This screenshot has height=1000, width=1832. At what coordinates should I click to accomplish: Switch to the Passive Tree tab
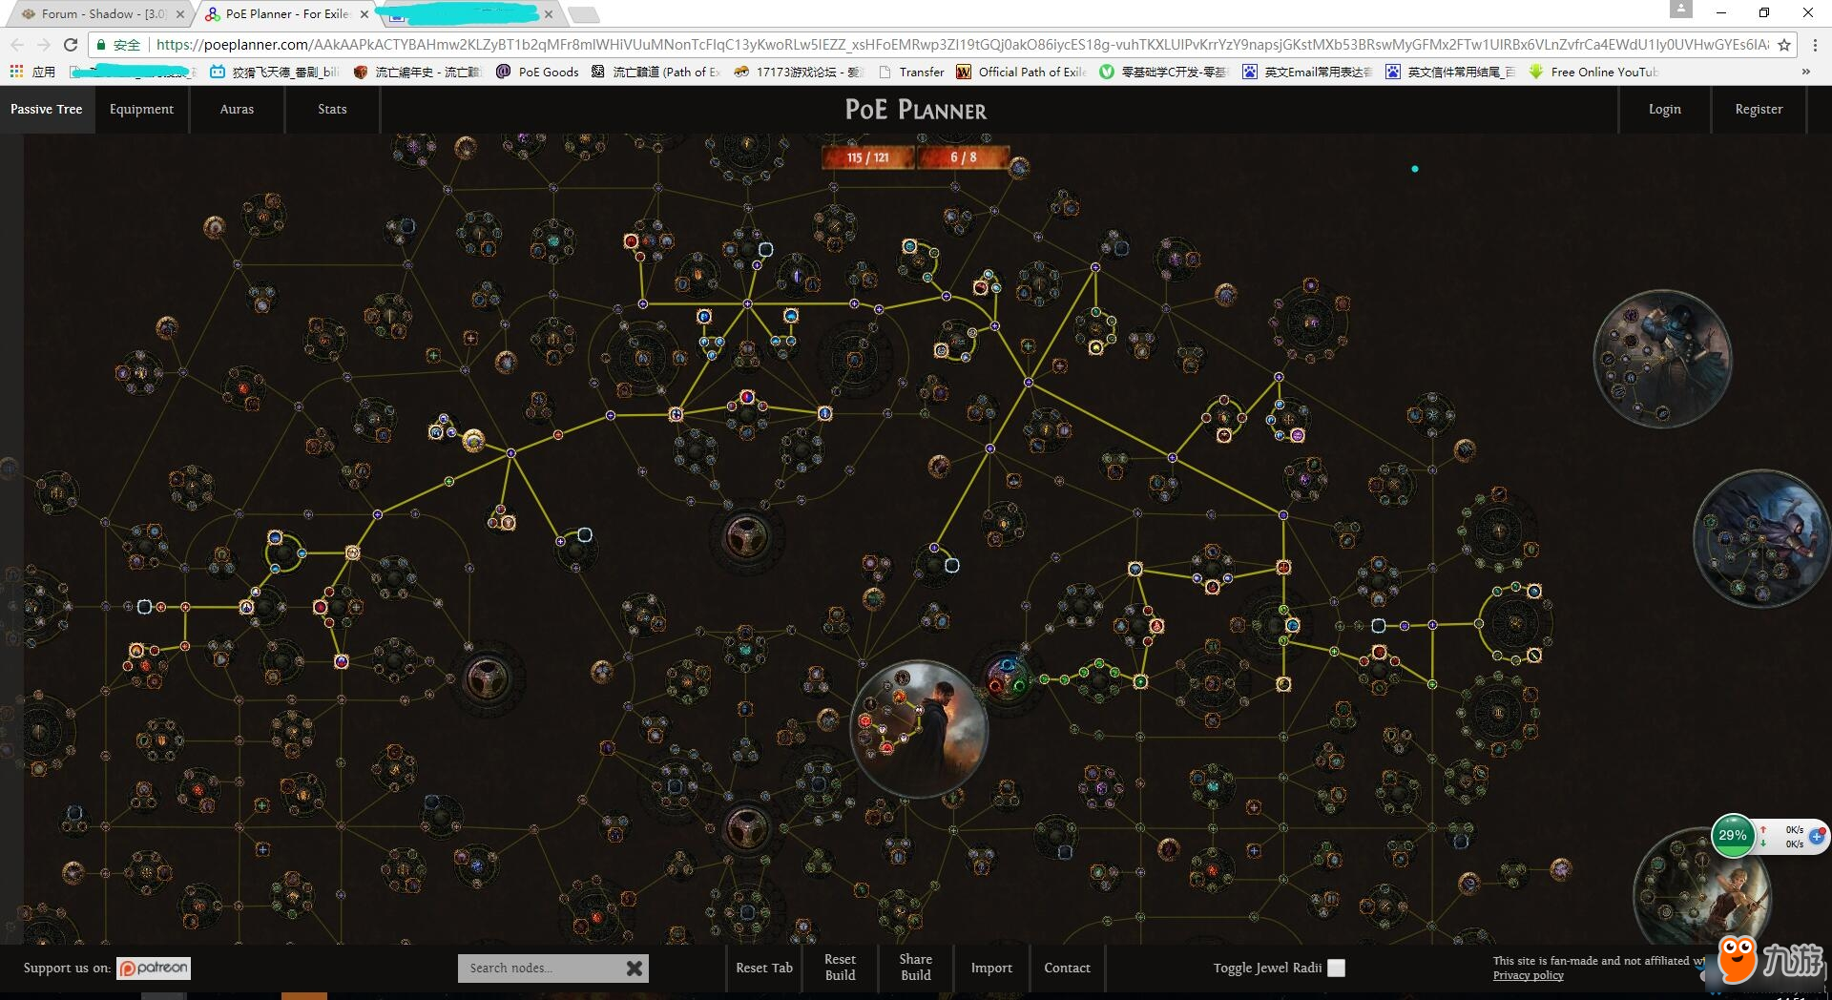[x=47, y=109]
